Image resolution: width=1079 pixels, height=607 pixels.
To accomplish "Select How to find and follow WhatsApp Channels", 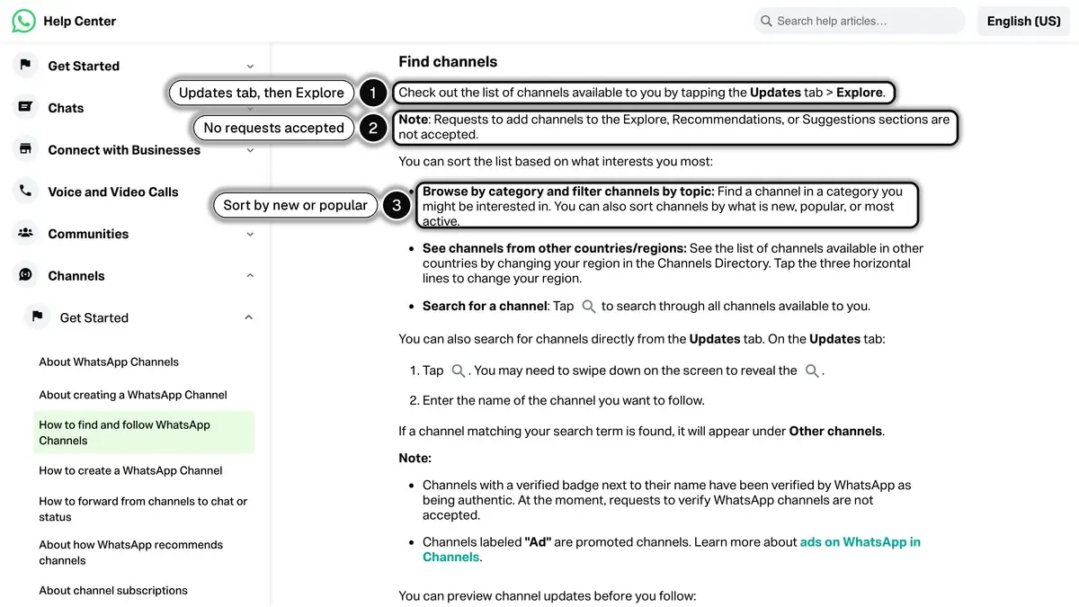I will tap(144, 433).
